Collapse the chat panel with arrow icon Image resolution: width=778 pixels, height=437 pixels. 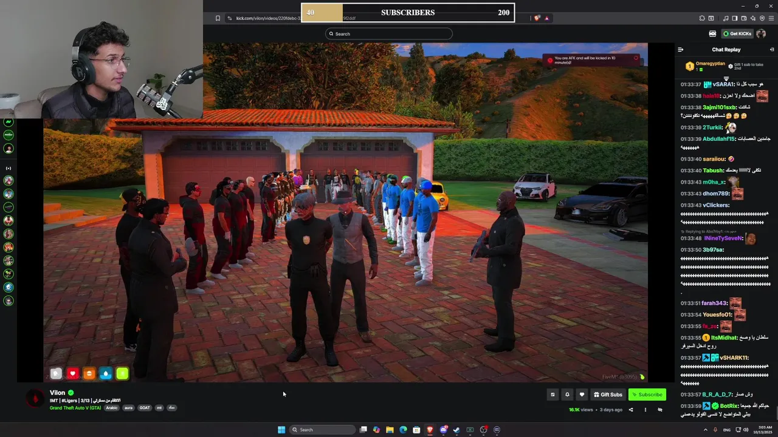pyautogui.click(x=681, y=50)
